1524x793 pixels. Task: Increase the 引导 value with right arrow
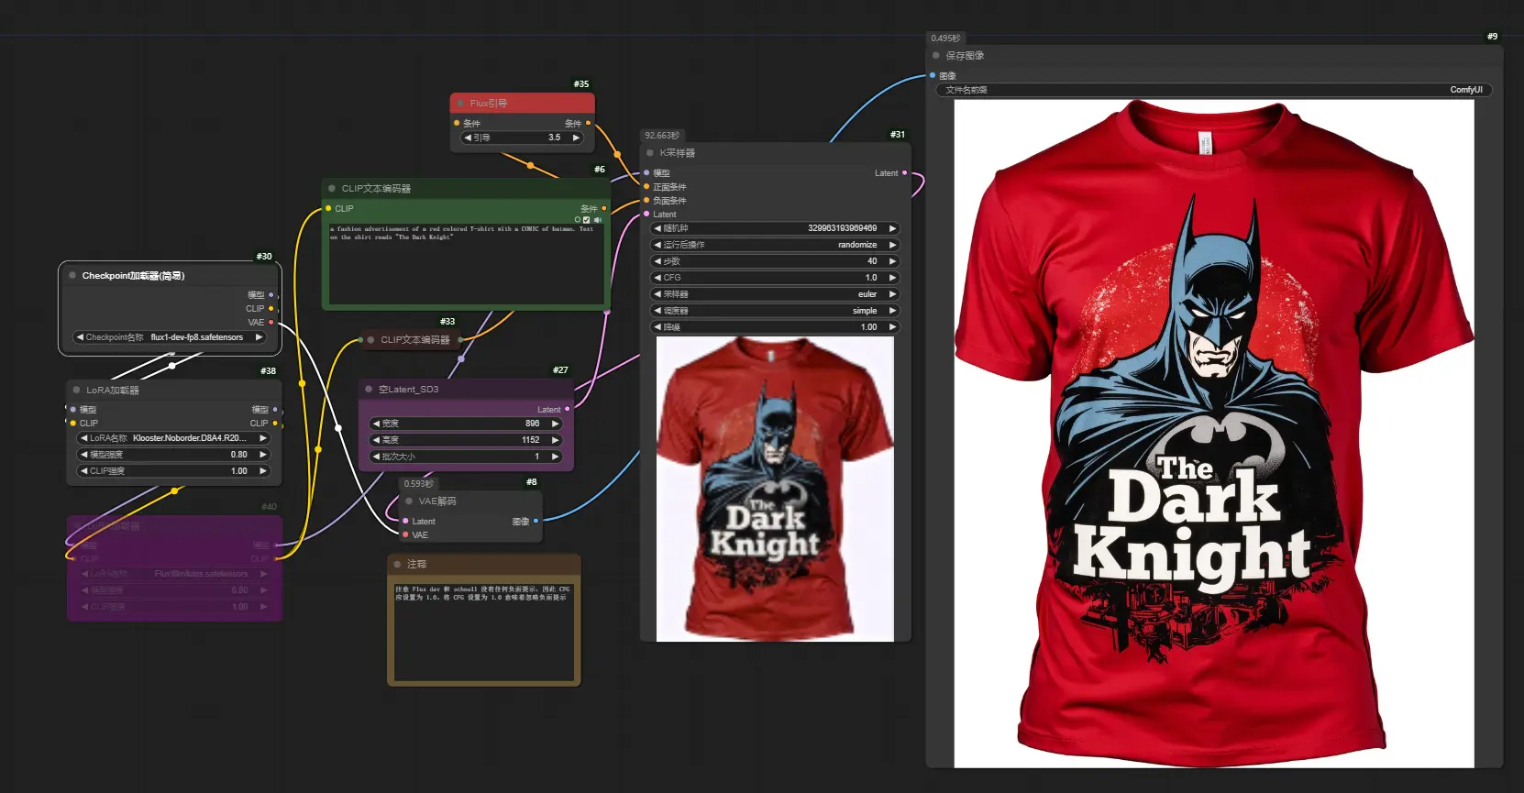(576, 138)
